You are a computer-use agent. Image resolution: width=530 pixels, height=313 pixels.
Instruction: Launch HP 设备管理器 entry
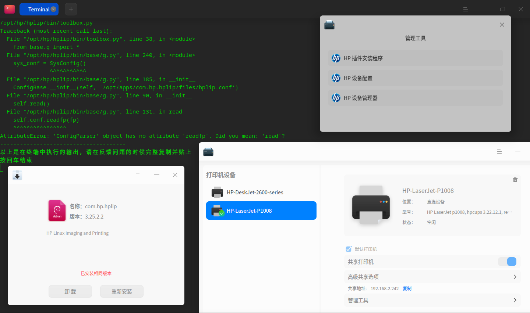(x=416, y=98)
